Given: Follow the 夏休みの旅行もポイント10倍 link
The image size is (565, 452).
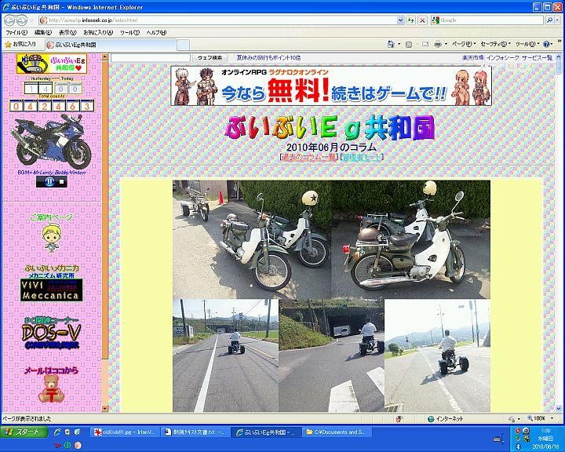Looking at the screenshot, I should click(268, 57).
